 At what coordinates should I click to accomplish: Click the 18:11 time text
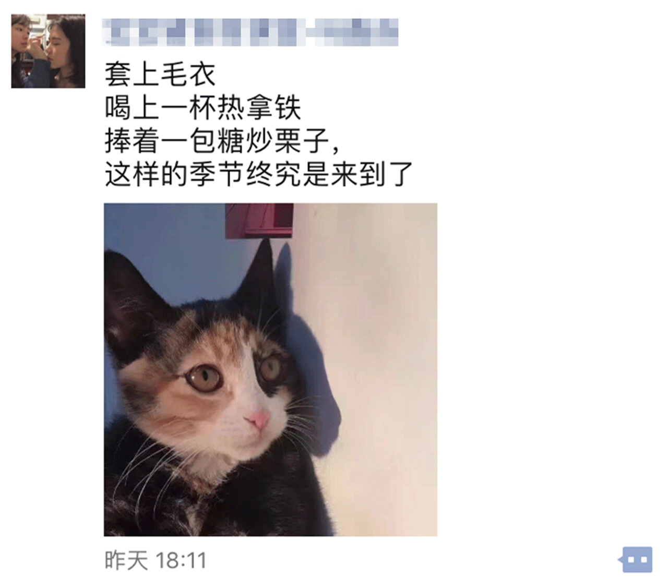(181, 561)
